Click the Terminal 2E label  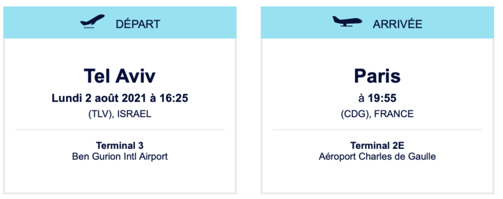(x=377, y=146)
